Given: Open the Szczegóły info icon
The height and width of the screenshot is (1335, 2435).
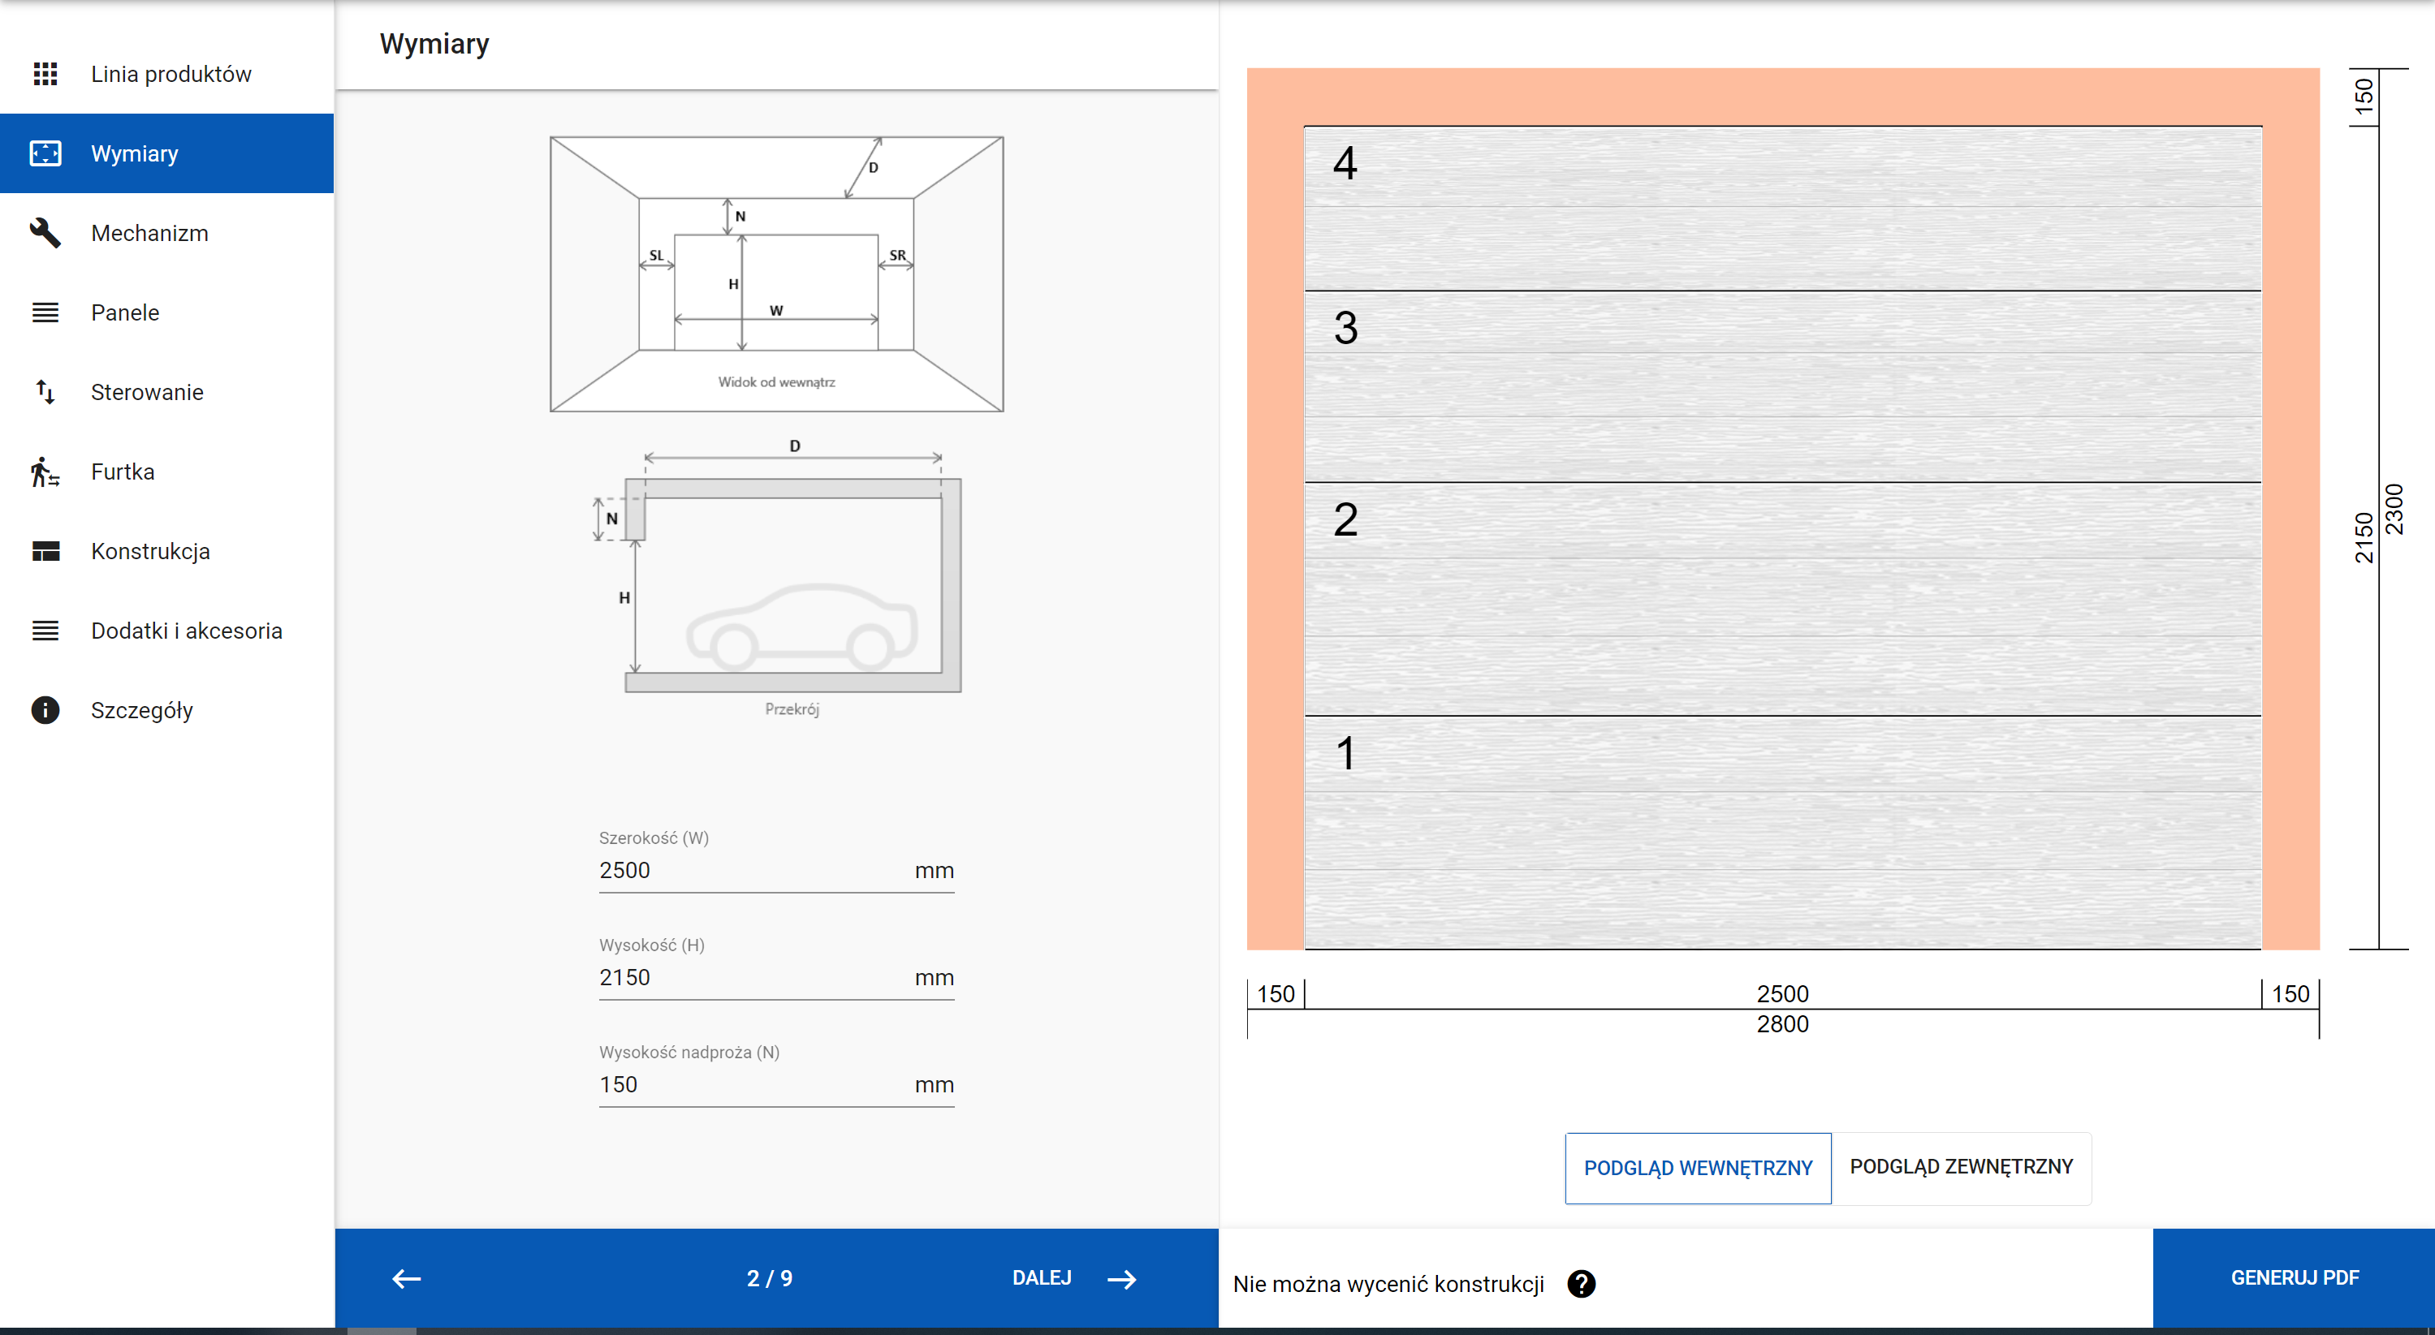Looking at the screenshot, I should pyautogui.click(x=45, y=709).
